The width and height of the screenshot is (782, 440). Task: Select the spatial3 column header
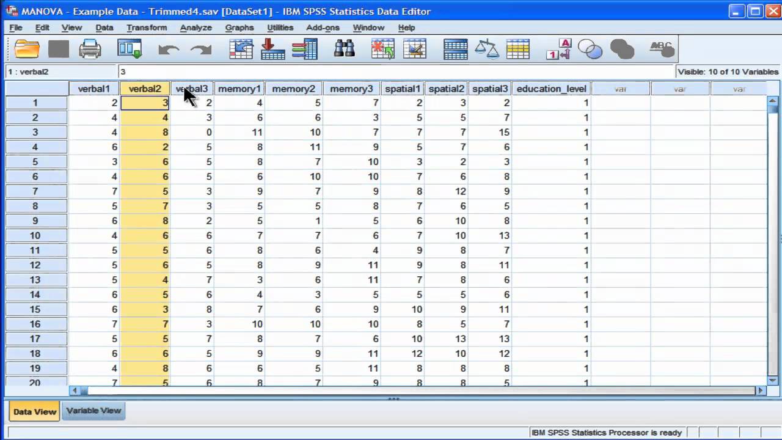pos(491,89)
